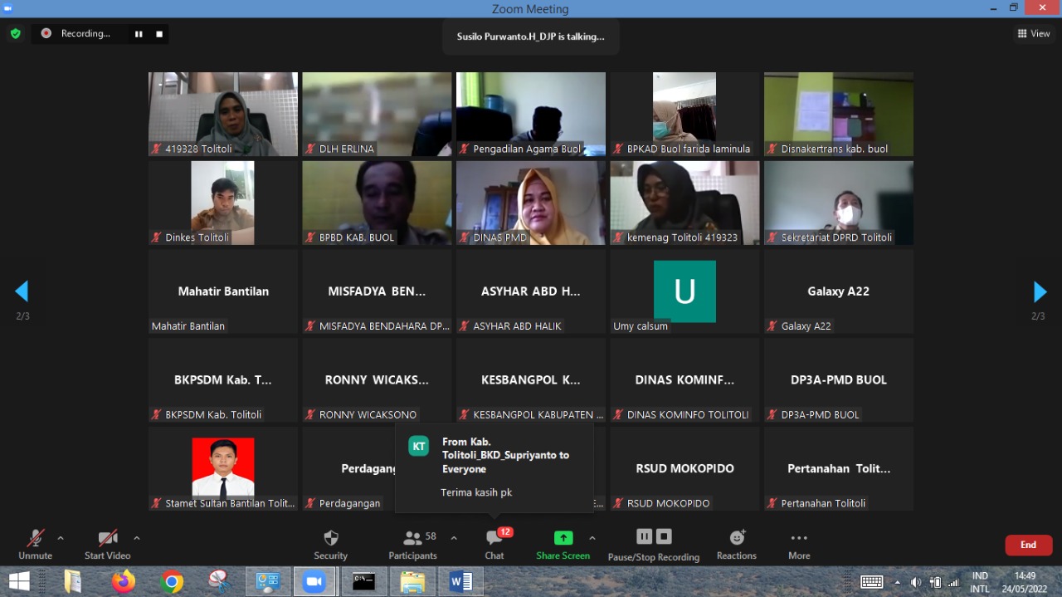1062x597 pixels.
Task: Pause the recording in the top bar
Action: tap(139, 34)
